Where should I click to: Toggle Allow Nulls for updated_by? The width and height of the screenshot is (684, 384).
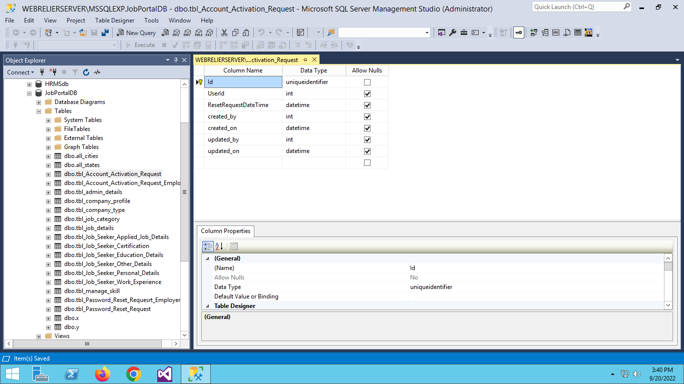(x=367, y=139)
